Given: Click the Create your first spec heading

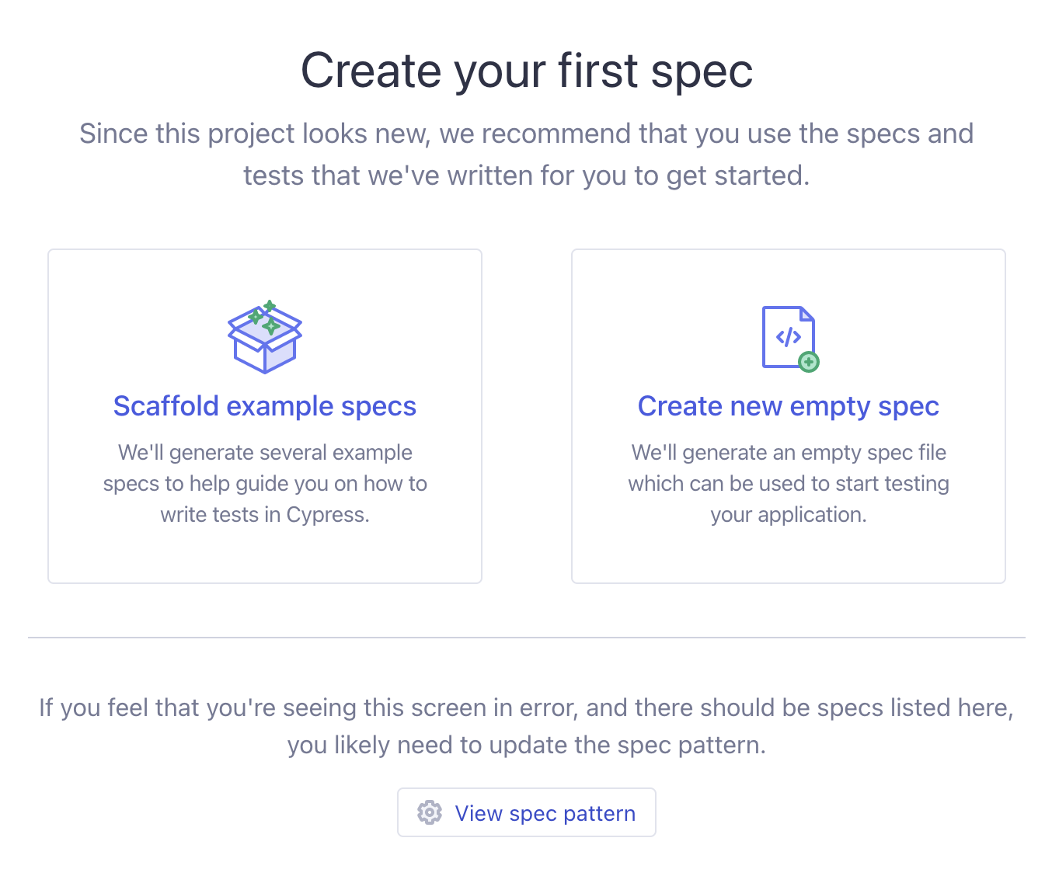Looking at the screenshot, I should point(526,70).
